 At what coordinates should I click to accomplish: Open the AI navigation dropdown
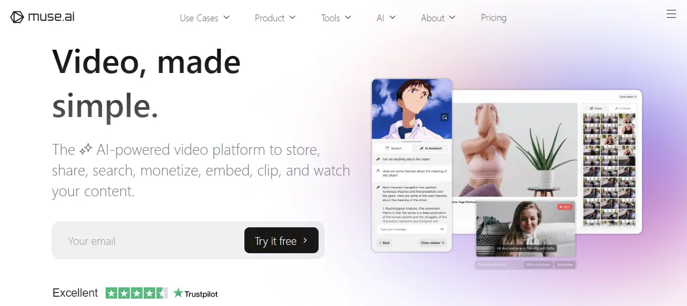[386, 18]
